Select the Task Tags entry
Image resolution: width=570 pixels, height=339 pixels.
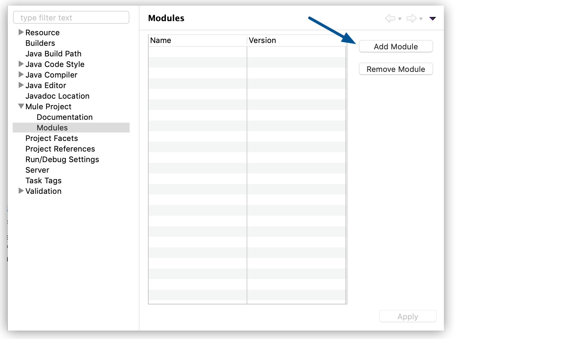[x=43, y=180]
